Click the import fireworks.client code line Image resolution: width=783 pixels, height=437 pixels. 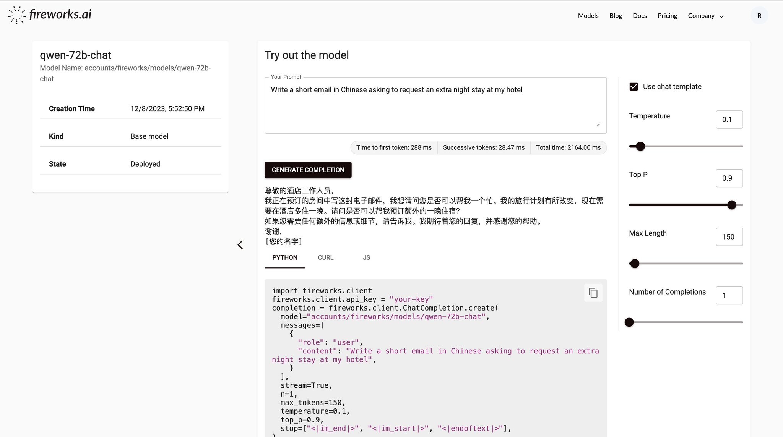(x=322, y=291)
